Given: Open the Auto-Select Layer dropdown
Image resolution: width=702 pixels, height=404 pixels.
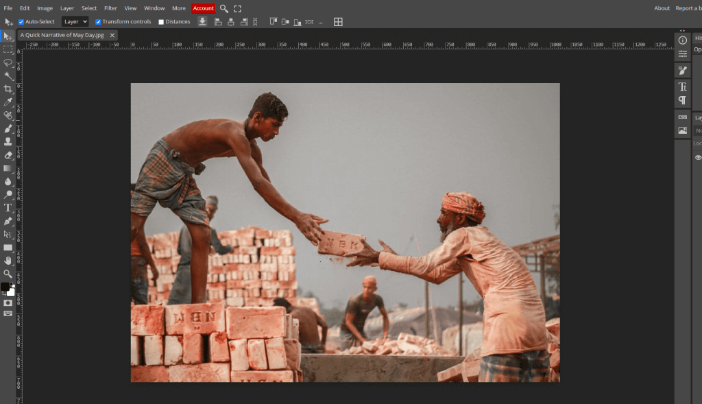Looking at the screenshot, I should coord(74,21).
